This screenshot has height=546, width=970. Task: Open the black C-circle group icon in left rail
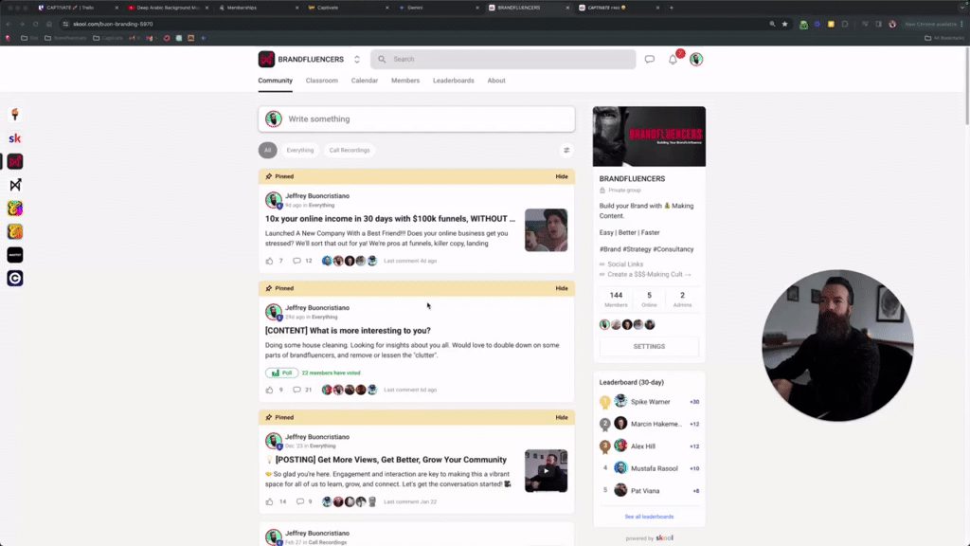click(15, 279)
